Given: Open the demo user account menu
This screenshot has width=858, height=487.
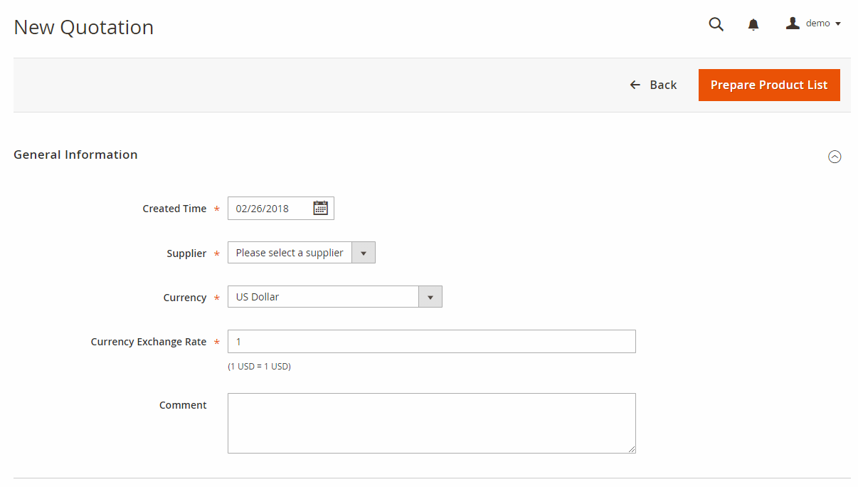Looking at the screenshot, I should (x=813, y=23).
